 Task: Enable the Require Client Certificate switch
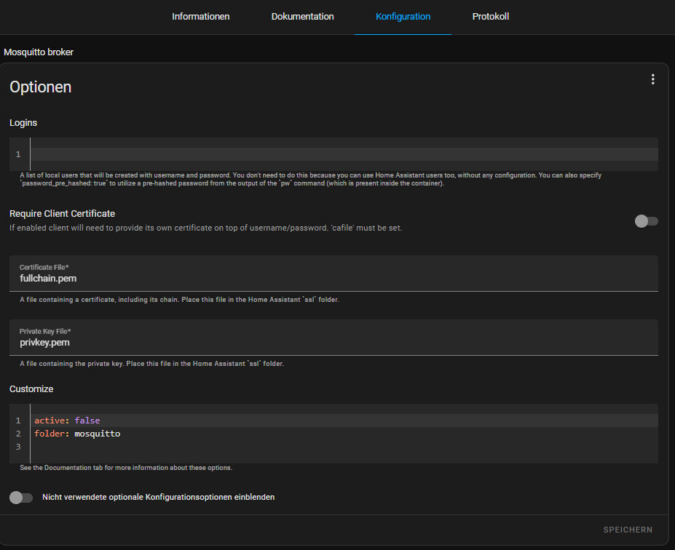tap(646, 221)
